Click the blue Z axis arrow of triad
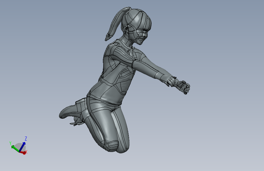Image resolution: width=264 pixels, height=171 pixels. (23, 146)
